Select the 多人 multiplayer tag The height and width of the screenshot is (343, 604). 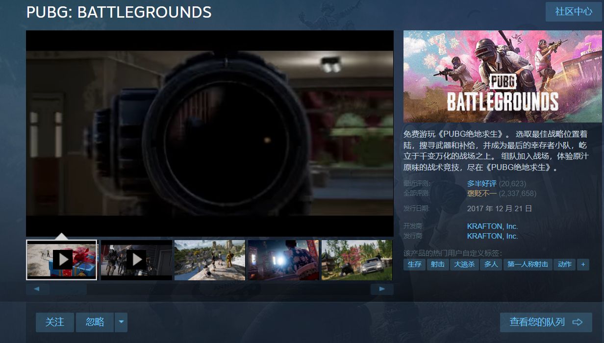[x=491, y=265]
